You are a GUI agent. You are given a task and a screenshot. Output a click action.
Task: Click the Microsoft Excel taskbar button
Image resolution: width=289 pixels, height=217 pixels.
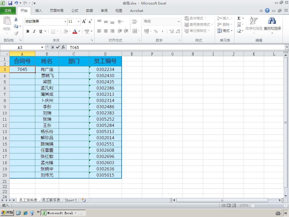point(63,213)
